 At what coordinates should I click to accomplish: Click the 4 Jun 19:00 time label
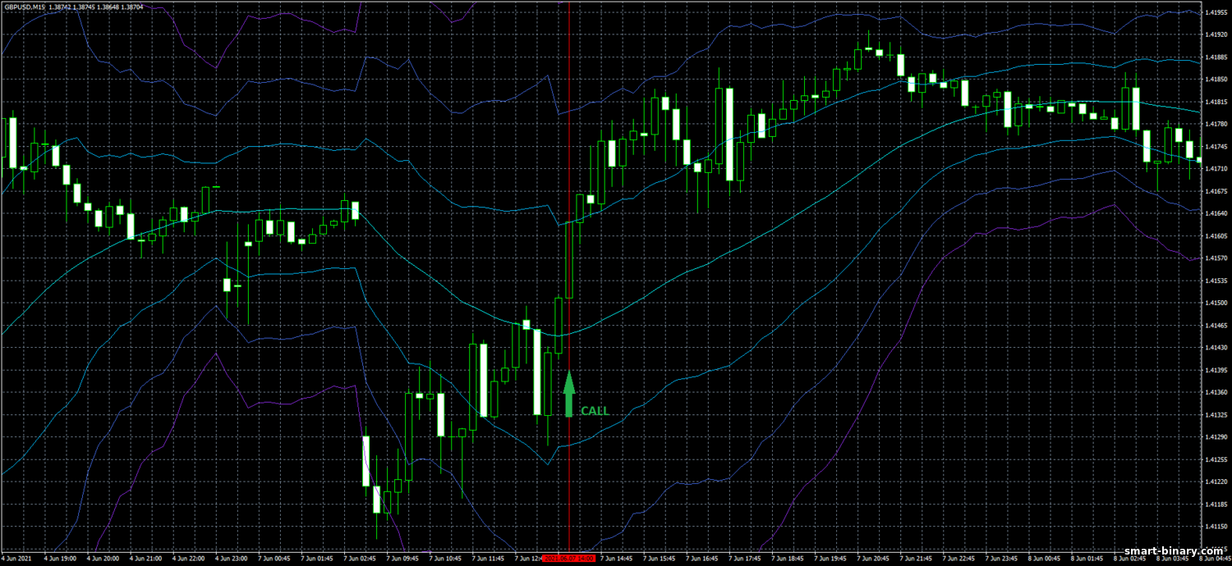pos(60,558)
